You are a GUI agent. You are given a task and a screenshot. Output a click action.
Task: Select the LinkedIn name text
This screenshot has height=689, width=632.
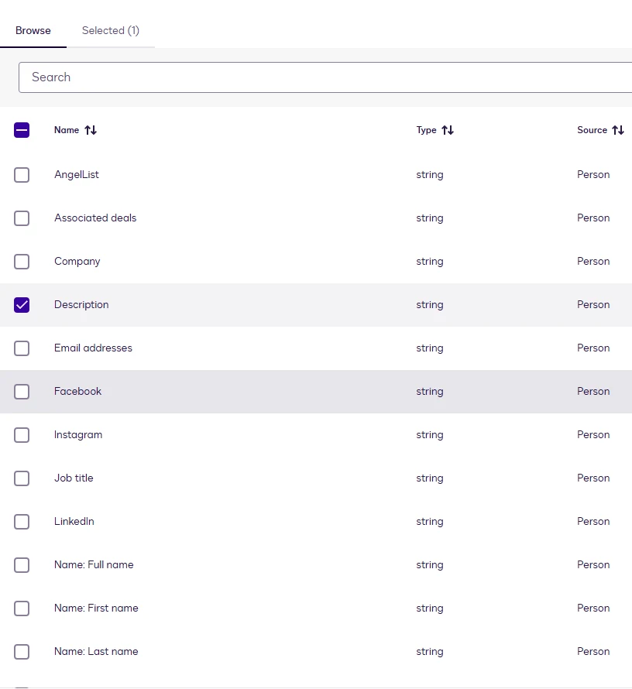coord(74,521)
